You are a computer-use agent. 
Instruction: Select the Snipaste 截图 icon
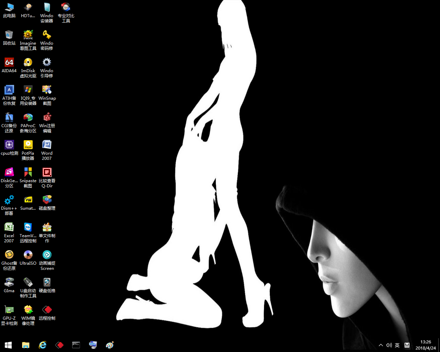(28, 178)
